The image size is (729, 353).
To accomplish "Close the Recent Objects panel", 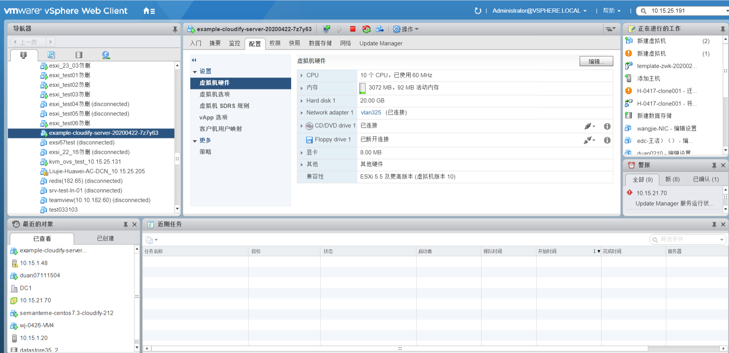I will pos(134,224).
